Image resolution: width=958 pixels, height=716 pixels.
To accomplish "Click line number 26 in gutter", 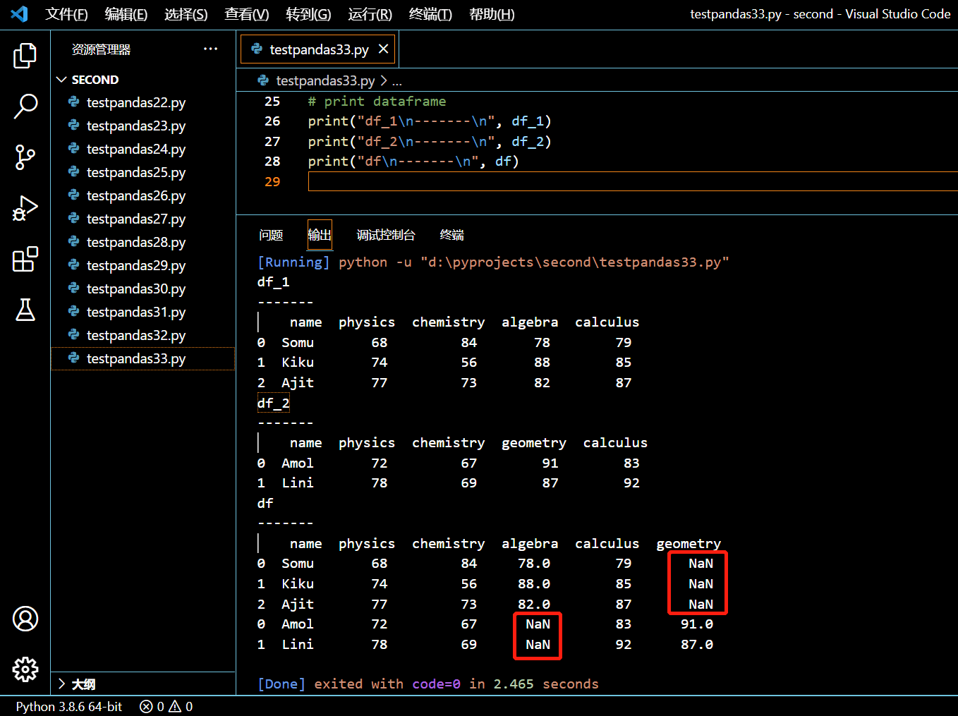I will click(272, 121).
